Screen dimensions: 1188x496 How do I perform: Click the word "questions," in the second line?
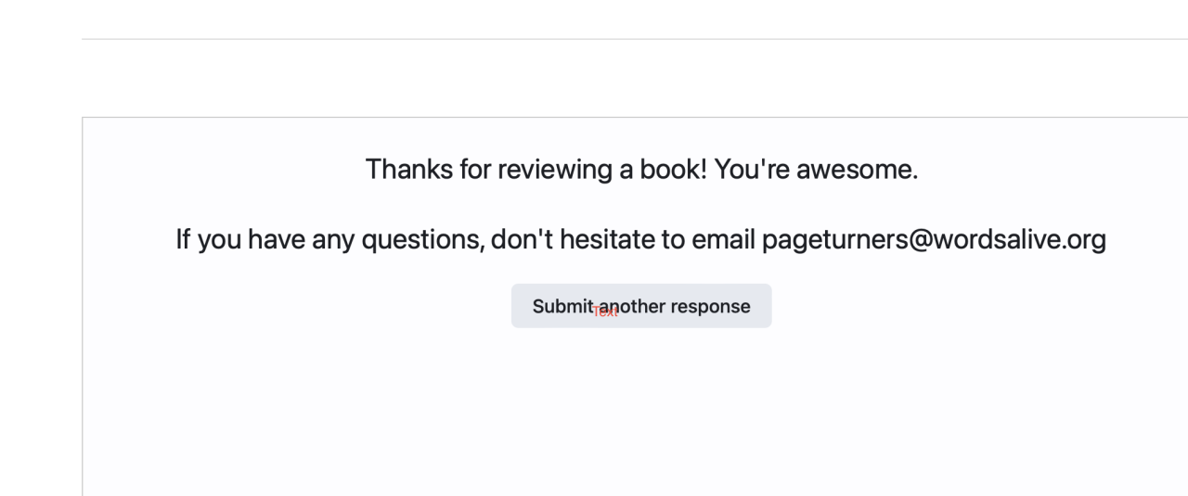coord(421,240)
